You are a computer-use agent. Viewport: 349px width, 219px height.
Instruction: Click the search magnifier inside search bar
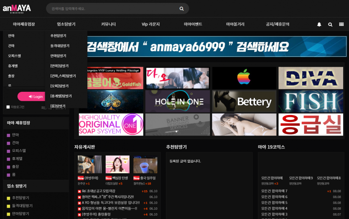point(182,9)
